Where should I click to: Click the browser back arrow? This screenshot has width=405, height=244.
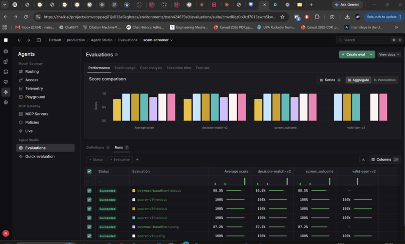coord(6,17)
